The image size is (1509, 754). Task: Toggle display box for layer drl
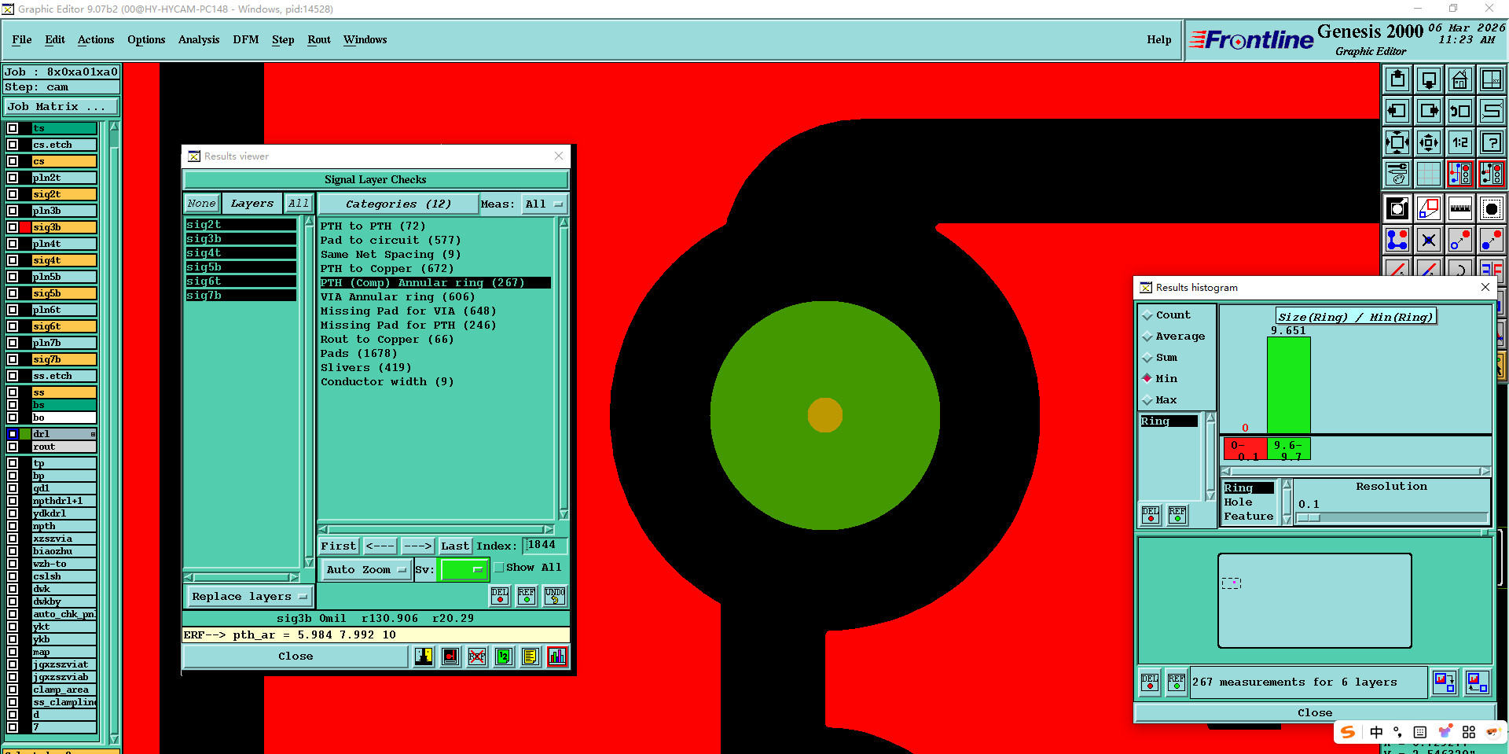point(13,434)
